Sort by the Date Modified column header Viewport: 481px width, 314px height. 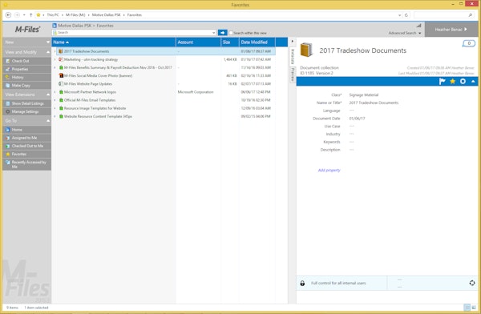pyautogui.click(x=257, y=42)
